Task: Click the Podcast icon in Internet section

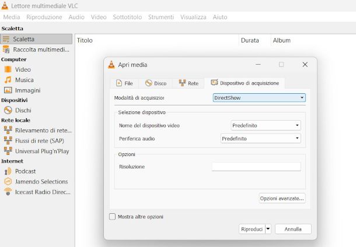Action: point(8,171)
